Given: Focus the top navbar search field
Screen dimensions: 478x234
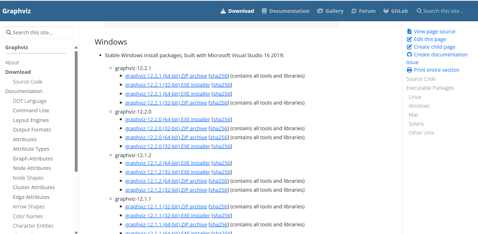Looking at the screenshot, I should (x=446, y=11).
